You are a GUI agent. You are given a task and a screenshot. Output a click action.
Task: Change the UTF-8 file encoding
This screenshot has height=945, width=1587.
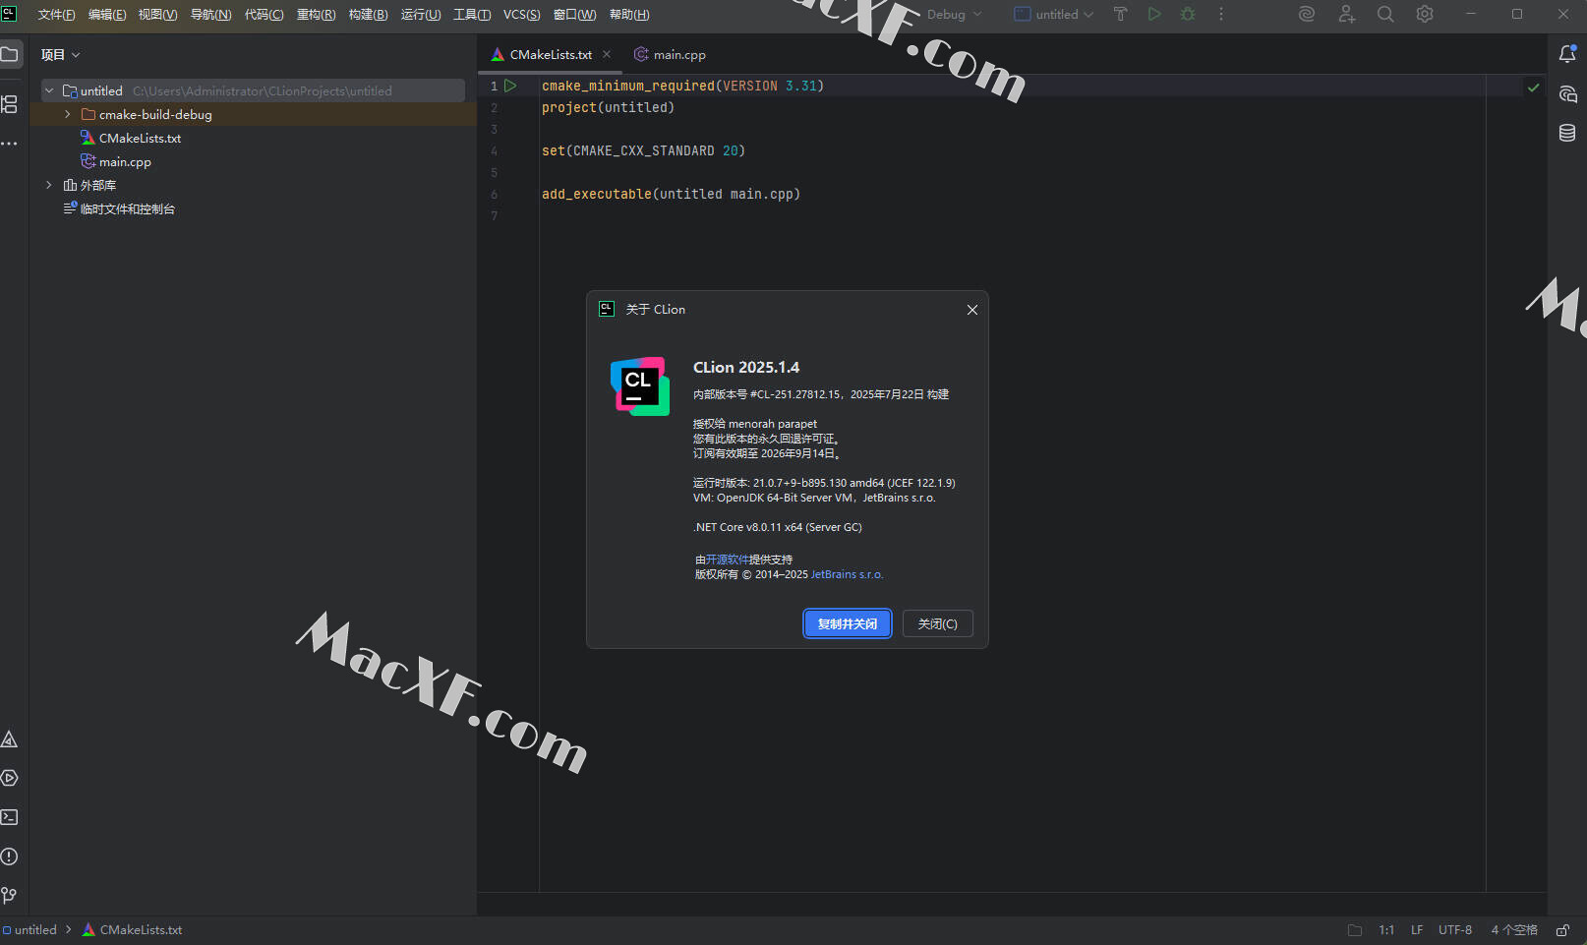[1455, 930]
